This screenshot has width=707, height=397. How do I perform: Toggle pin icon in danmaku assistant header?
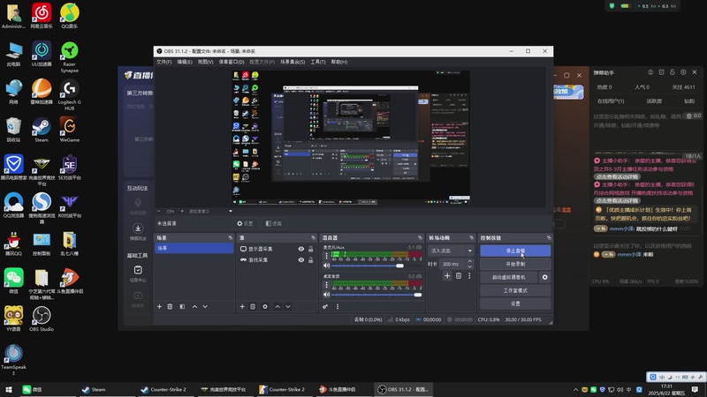pyautogui.click(x=650, y=72)
